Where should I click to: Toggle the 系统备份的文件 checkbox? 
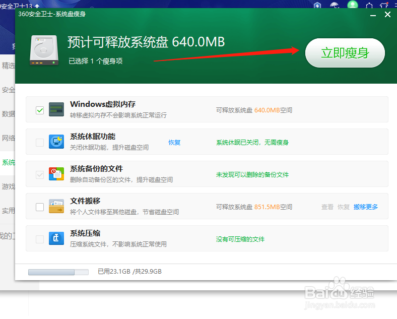tap(40, 175)
